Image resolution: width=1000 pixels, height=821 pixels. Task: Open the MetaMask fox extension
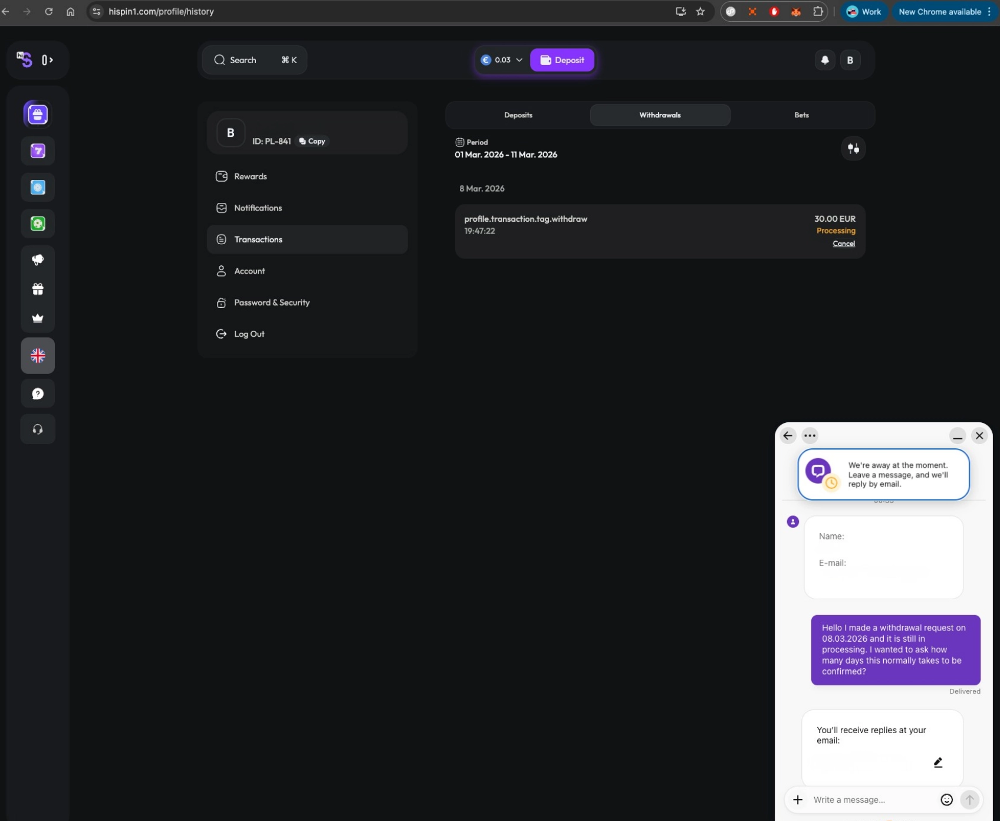click(796, 11)
